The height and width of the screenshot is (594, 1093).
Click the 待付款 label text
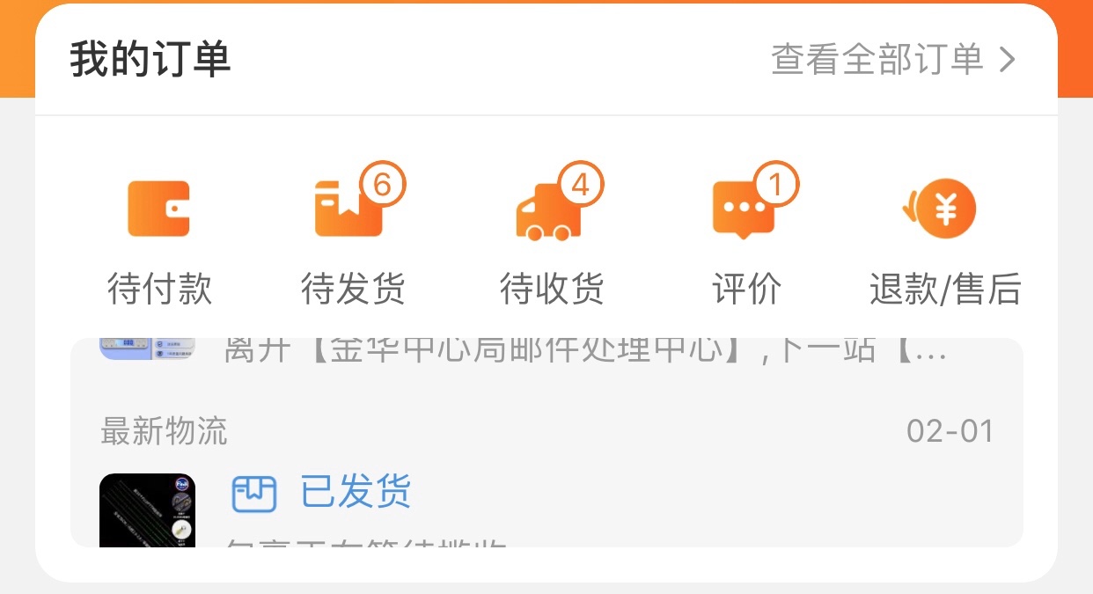pos(158,289)
